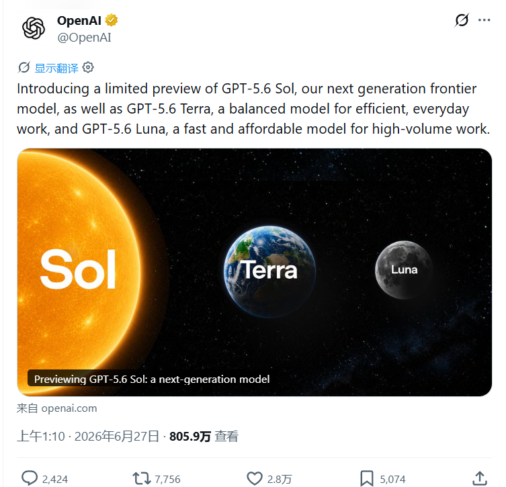Click the Previewing GPT-5.6 Sol caption
This screenshot has width=506, height=487.
[152, 379]
